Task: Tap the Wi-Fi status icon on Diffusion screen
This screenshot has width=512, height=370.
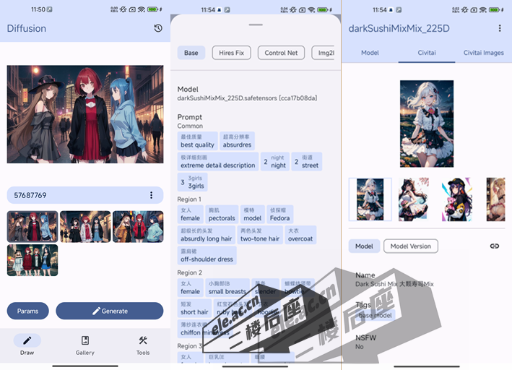Action: click(x=142, y=9)
